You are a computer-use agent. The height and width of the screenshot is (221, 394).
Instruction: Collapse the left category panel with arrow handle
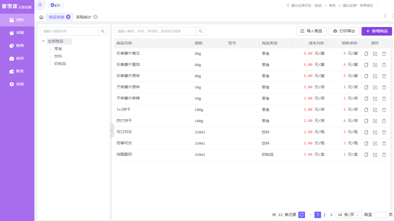(x=112, y=130)
